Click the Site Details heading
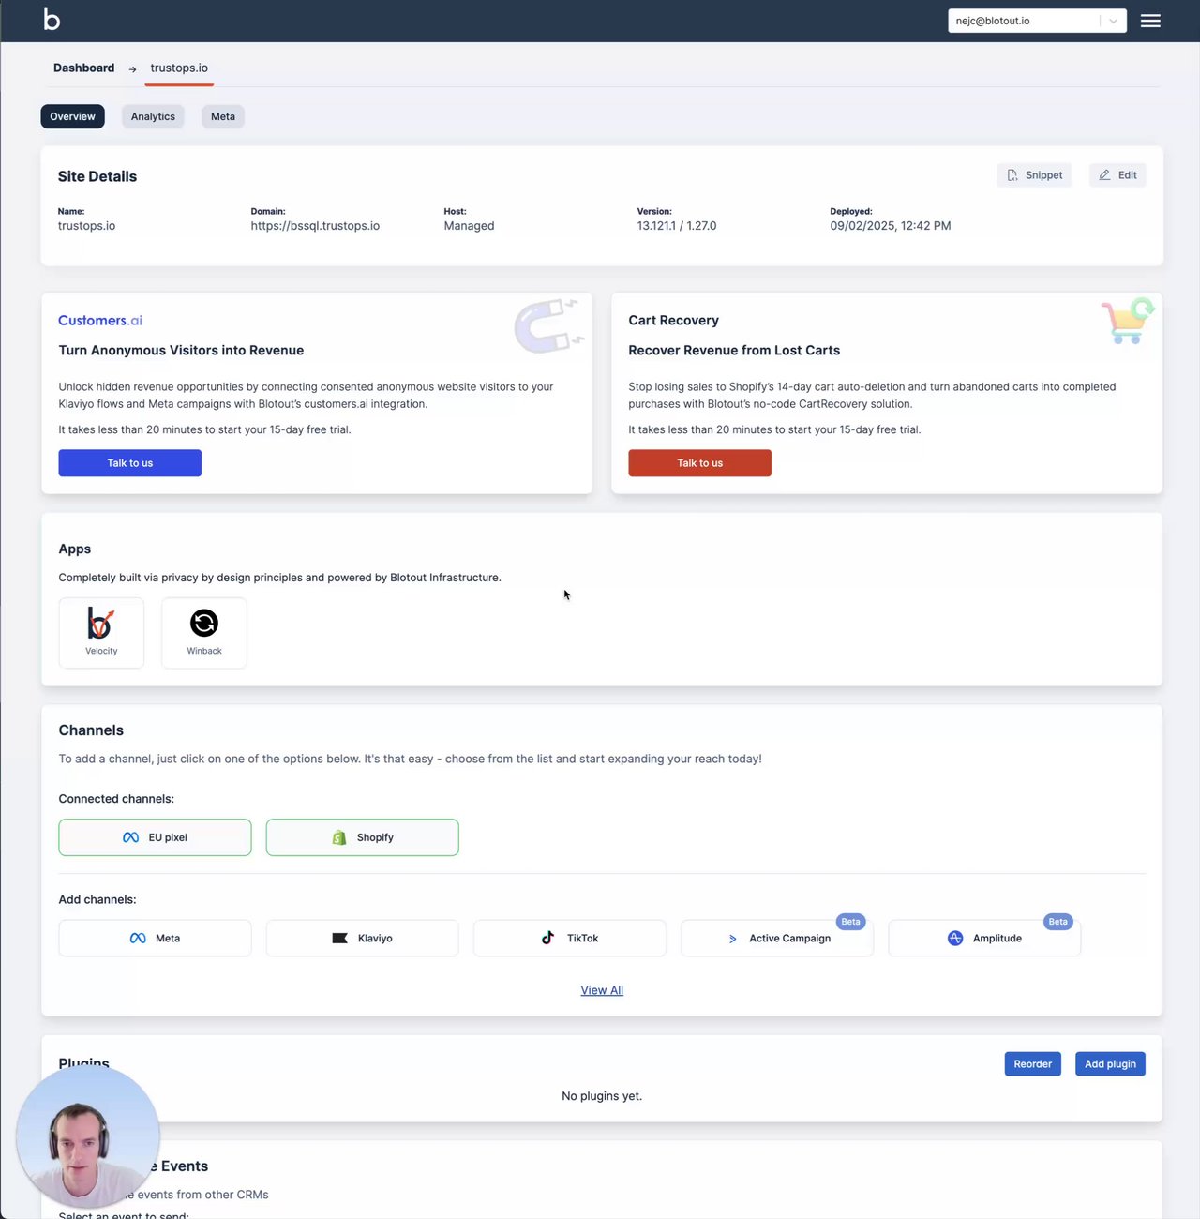Viewport: 1200px width, 1219px height. click(97, 176)
